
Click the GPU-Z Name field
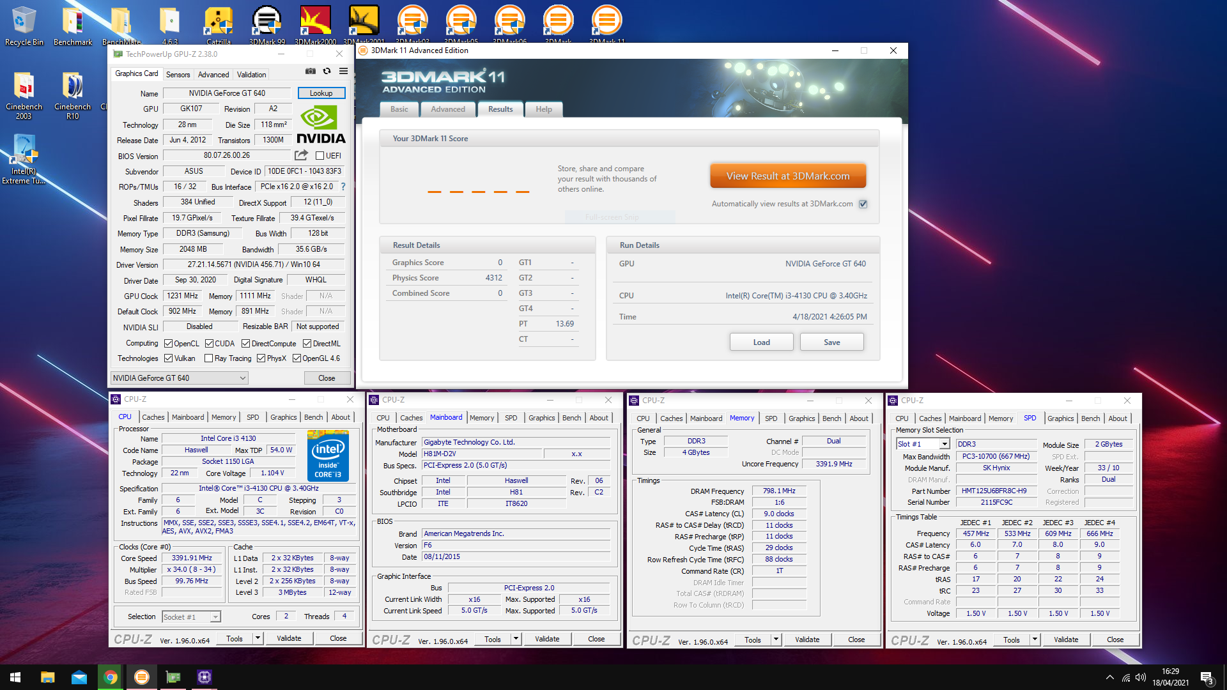click(227, 93)
